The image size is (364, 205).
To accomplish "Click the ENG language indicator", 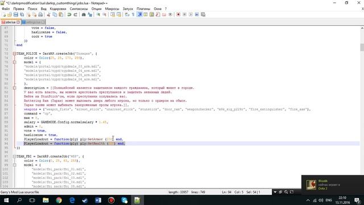I will coord(329,200).
